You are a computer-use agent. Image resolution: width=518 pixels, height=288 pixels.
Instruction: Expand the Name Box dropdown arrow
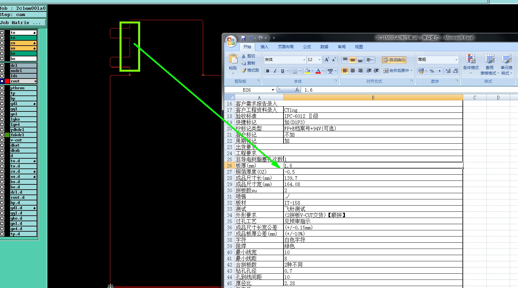click(x=273, y=90)
